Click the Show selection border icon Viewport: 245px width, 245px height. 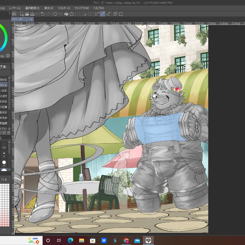point(90,14)
